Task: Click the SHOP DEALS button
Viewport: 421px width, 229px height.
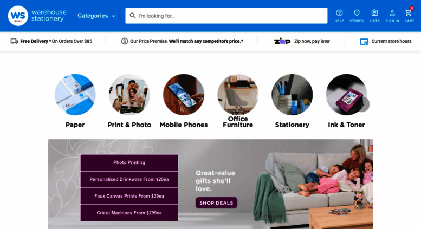Action: point(216,203)
